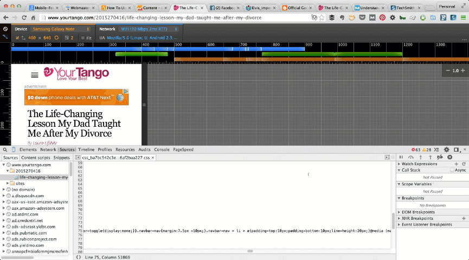Screen dimensions: 469x260
Task: Click the hamburger menu on YourTango page
Action: pyautogui.click(x=35, y=75)
